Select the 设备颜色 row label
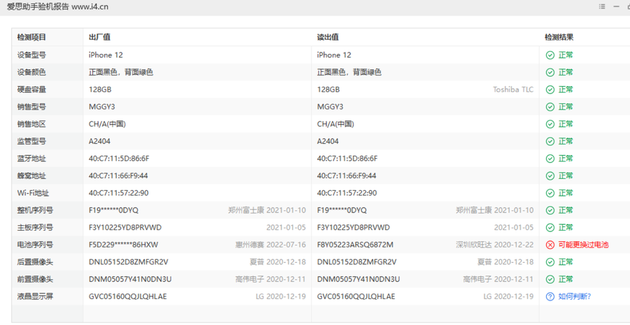The image size is (630, 325). (31, 72)
